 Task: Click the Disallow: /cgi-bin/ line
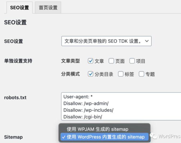(83, 116)
